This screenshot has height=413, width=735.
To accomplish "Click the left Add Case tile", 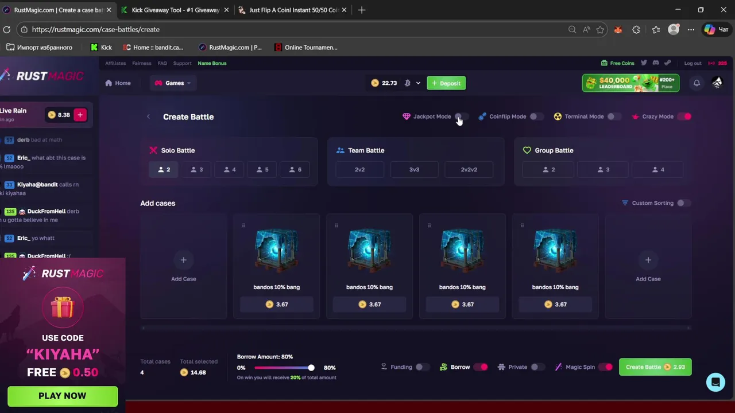I will pyautogui.click(x=184, y=266).
